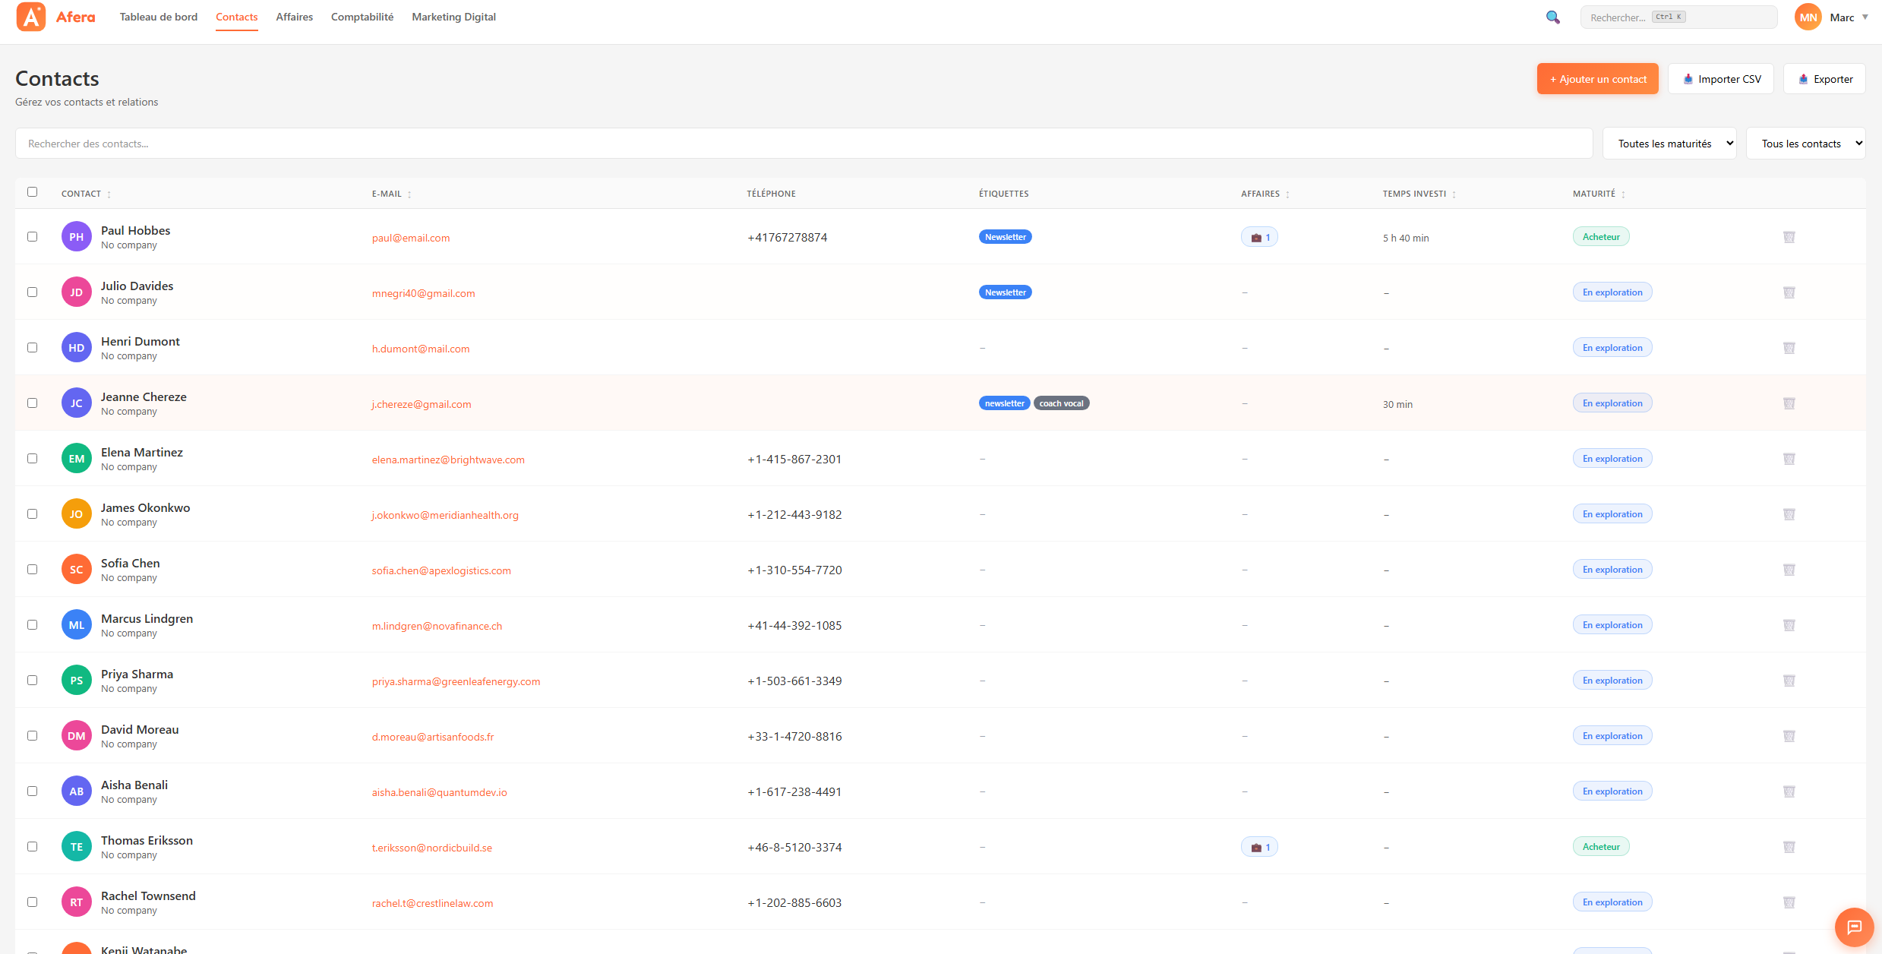Expand the Tous les contacts filter
This screenshot has width=1882, height=954.
pyautogui.click(x=1805, y=144)
